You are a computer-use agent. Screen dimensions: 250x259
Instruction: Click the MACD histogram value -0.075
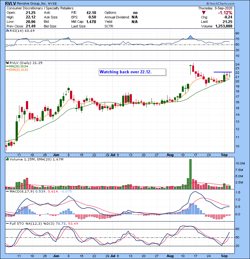(66, 192)
